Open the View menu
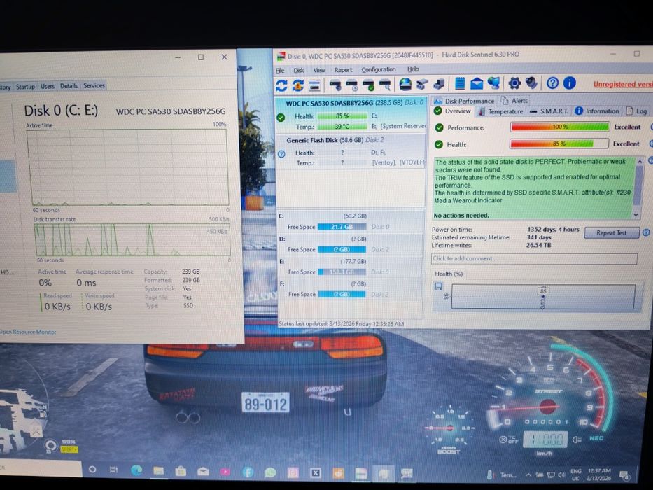The image size is (653, 490). [319, 70]
